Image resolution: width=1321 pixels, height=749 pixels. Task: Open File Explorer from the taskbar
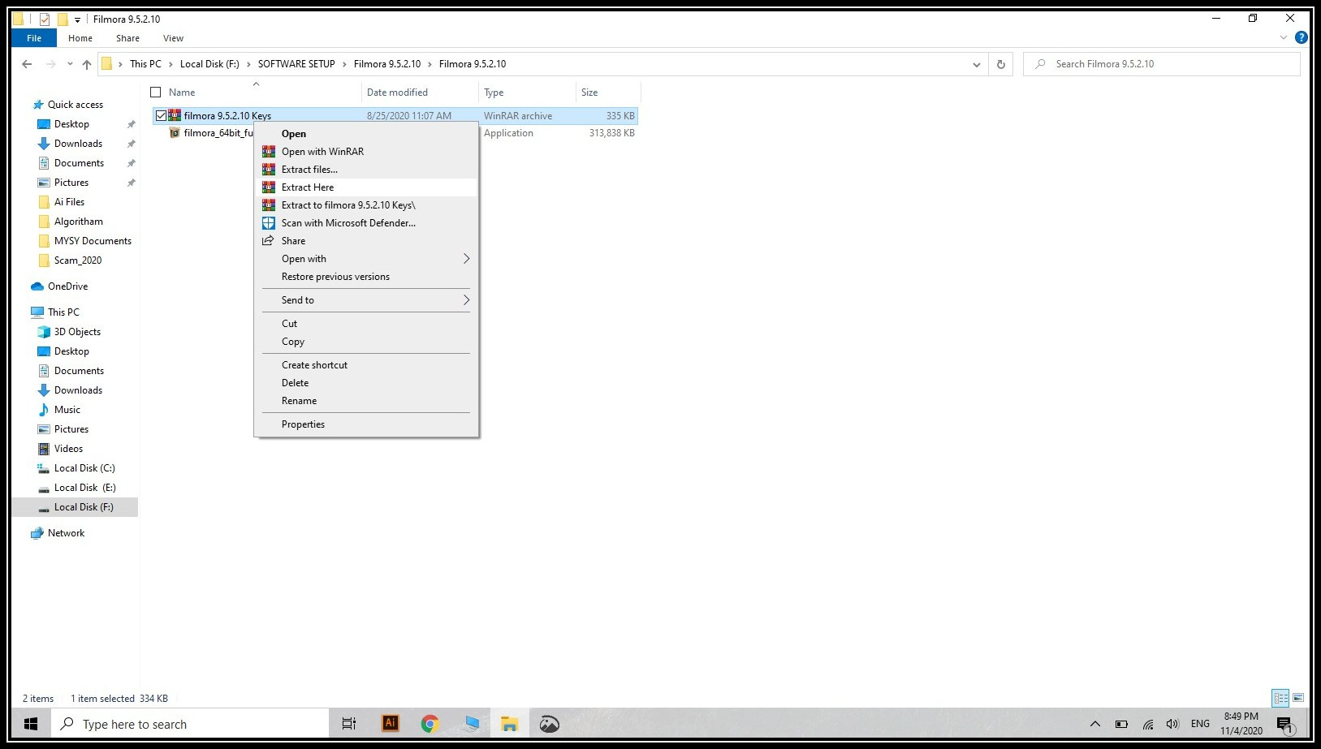pos(509,723)
